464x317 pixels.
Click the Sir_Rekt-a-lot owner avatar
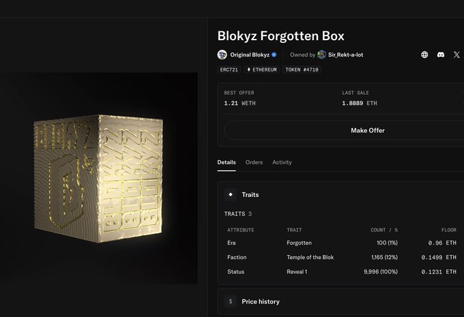point(321,55)
